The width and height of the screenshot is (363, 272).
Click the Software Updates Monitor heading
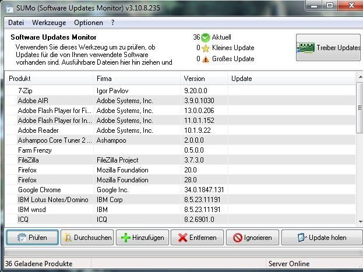click(54, 37)
